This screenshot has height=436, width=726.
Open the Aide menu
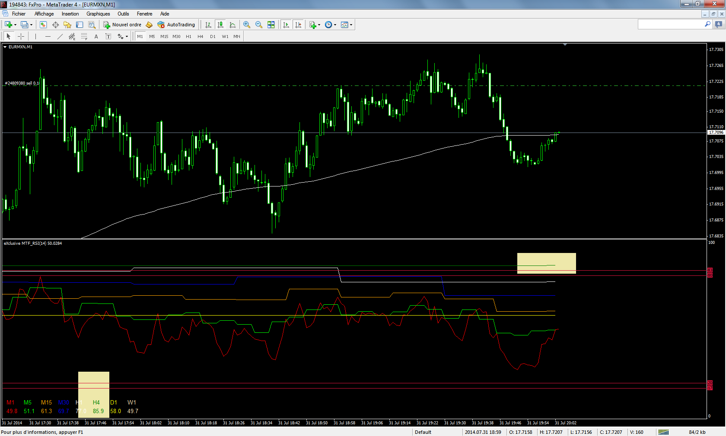click(x=165, y=14)
